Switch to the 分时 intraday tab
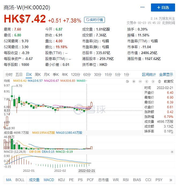178x187 pixels. point(9,74)
